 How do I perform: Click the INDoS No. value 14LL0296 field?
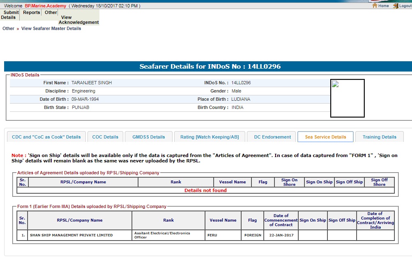(x=241, y=83)
